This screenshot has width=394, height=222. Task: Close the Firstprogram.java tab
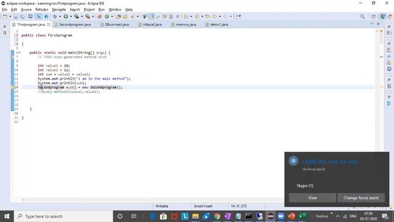[x=49, y=25]
